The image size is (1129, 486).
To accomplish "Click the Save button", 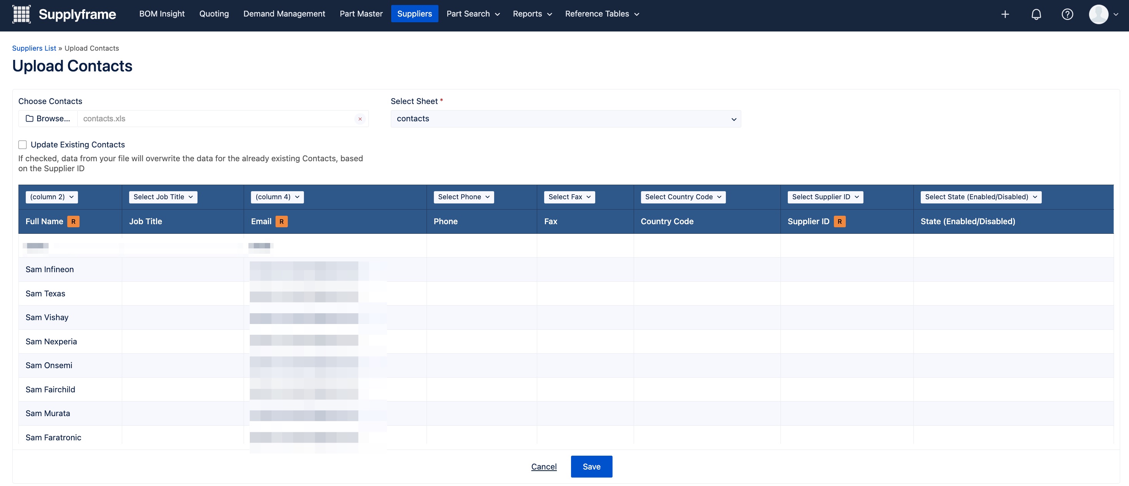I will [x=591, y=467].
